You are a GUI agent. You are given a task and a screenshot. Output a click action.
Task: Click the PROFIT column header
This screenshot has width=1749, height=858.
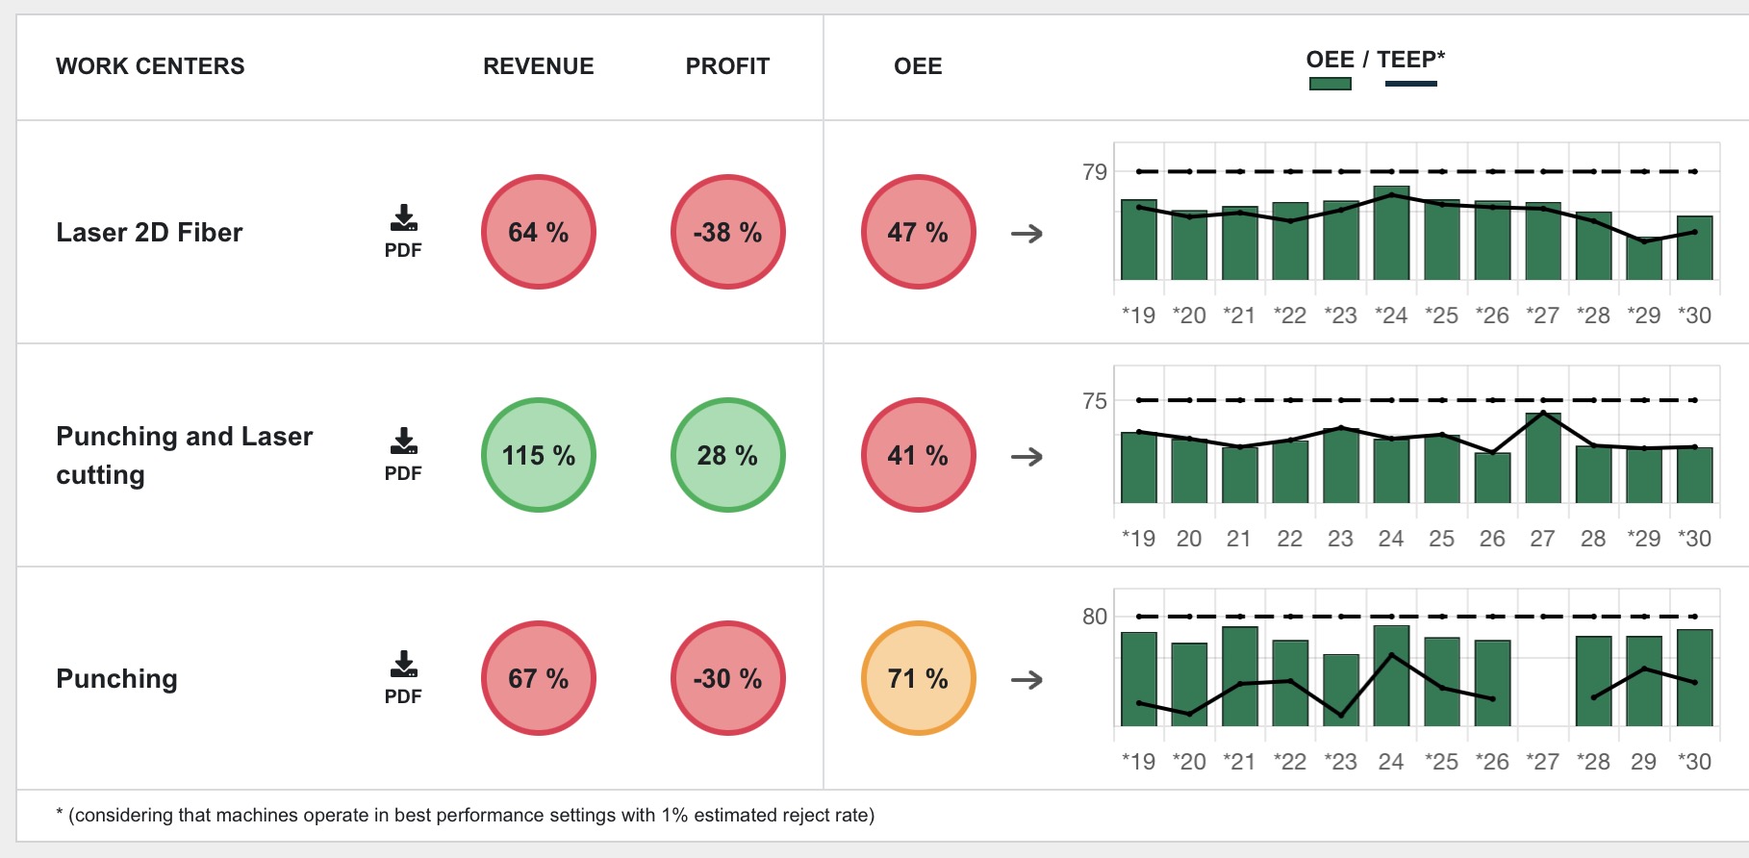point(727,66)
